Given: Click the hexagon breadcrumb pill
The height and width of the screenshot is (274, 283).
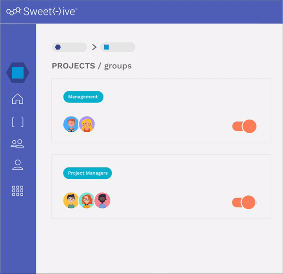Looking at the screenshot, I should [x=69, y=47].
